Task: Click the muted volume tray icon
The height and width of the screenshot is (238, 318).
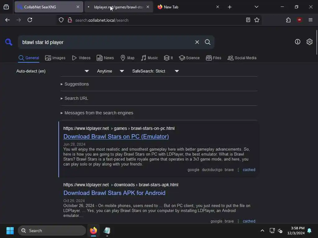Action: [280, 231]
